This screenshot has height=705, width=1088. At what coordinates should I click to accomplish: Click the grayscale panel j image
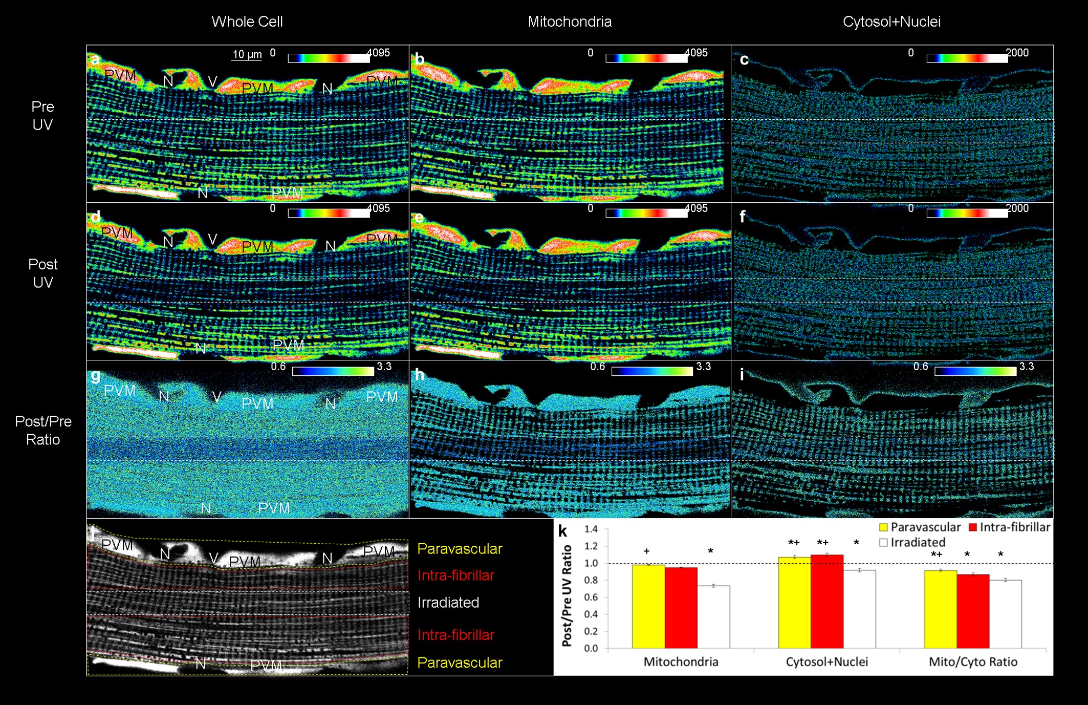pyautogui.click(x=248, y=597)
